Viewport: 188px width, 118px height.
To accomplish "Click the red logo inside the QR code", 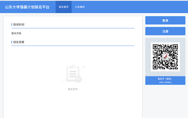I will [x=165, y=57].
